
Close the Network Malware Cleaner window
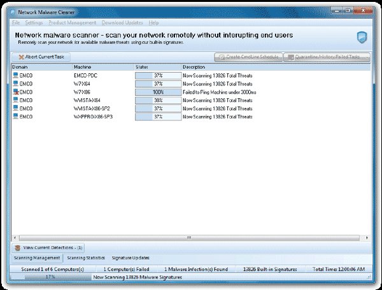coord(363,11)
